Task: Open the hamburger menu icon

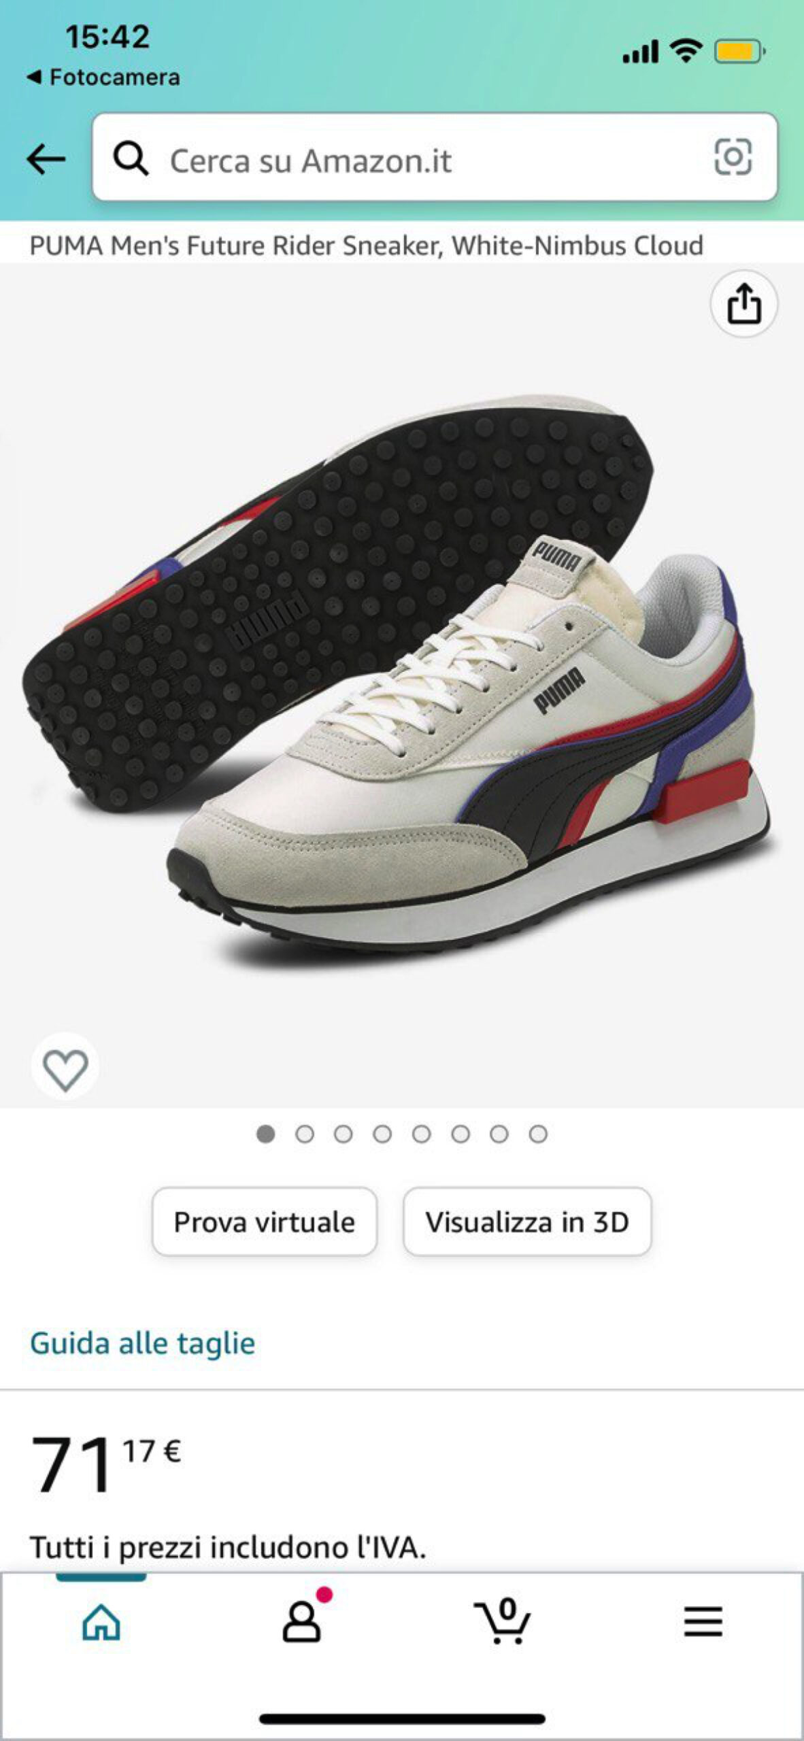Action: click(x=703, y=1622)
